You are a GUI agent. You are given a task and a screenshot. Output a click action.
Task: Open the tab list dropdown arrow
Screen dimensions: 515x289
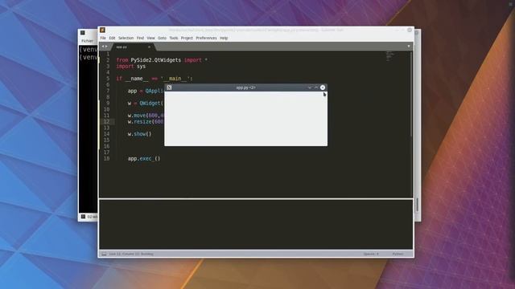pyautogui.click(x=409, y=47)
